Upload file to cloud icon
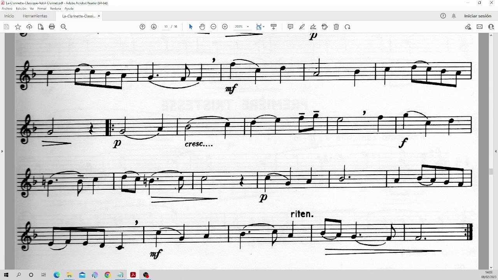 click(29, 27)
